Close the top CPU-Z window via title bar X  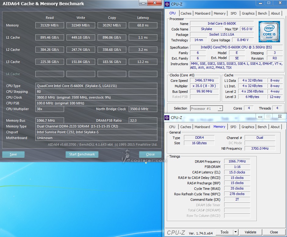(280, 3)
